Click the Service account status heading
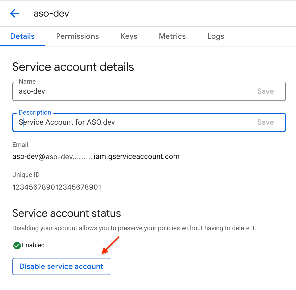The image size is (296, 290). coord(67,213)
